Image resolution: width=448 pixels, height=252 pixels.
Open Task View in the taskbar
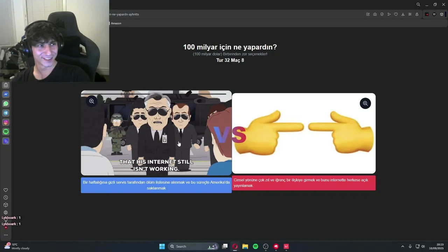point(225,246)
